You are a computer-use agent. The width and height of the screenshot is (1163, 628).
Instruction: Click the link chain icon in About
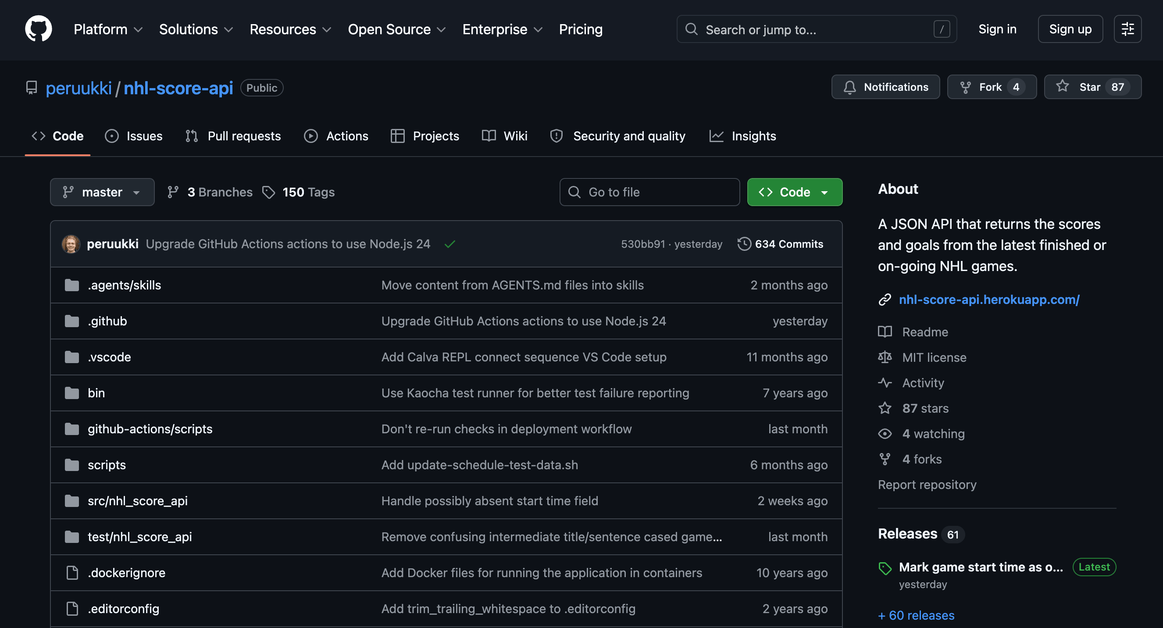tap(885, 300)
